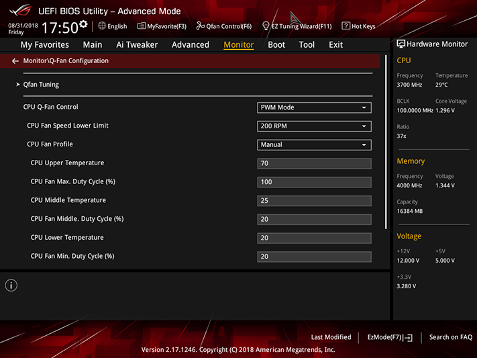
Task: Click the 37x ratio value
Action: (x=401, y=136)
